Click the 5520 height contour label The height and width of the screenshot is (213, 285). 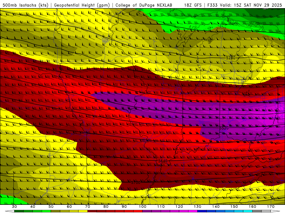click(224, 128)
